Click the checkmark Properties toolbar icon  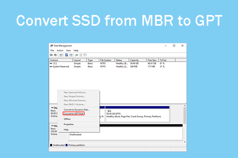coord(81,55)
